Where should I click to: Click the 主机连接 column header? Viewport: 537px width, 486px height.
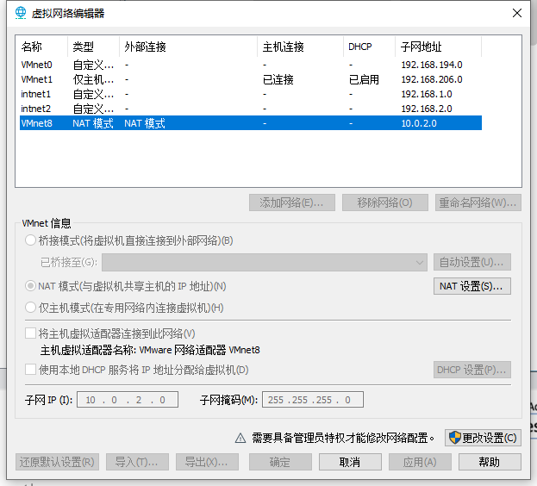[300, 47]
